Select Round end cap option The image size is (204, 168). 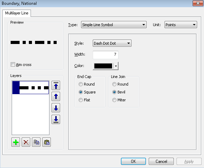[81, 84]
